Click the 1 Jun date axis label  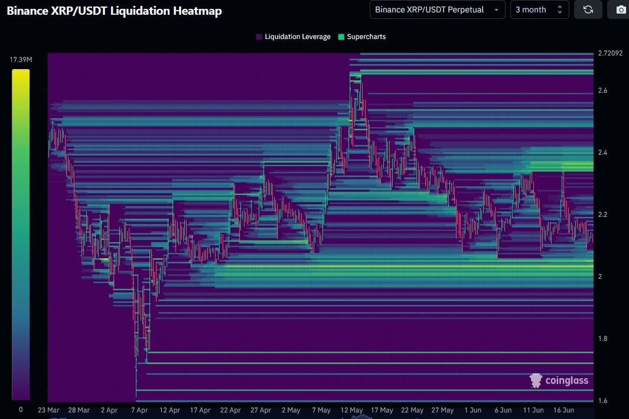[x=473, y=410]
